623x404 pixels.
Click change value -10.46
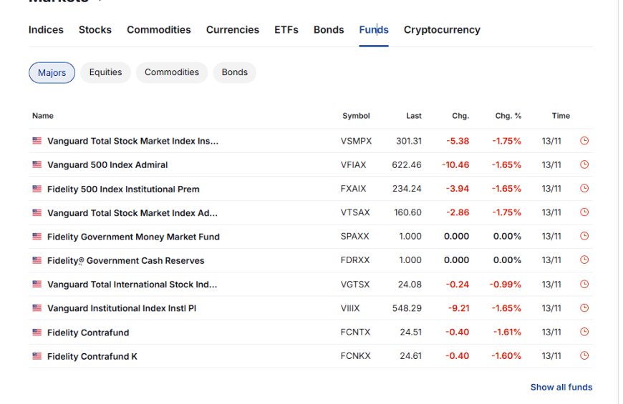(x=455, y=164)
